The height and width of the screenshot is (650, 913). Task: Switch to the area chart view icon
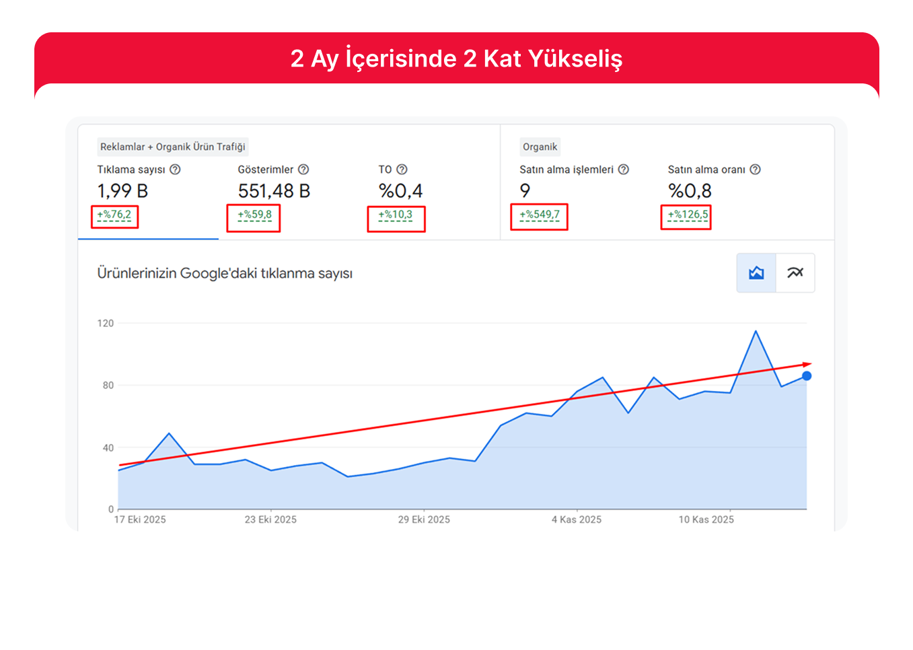(x=756, y=273)
